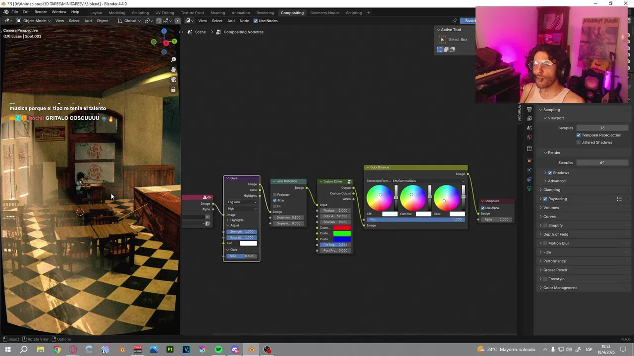The image size is (634, 356).
Task: Open the File menu
Action: click(15, 12)
